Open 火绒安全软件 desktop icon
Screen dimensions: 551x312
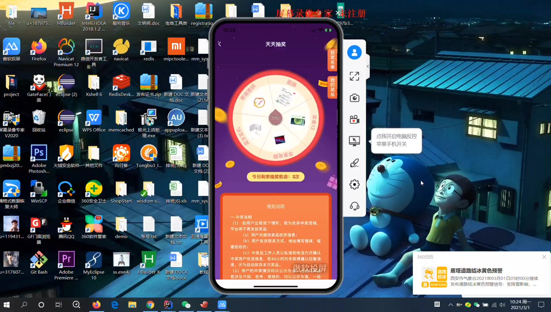point(66,157)
